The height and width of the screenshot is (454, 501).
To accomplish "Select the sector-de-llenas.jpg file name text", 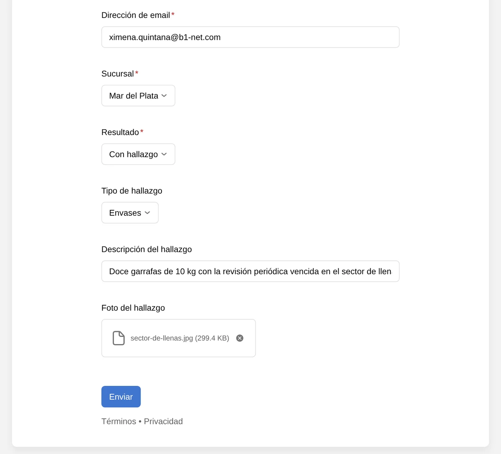I will point(180,338).
